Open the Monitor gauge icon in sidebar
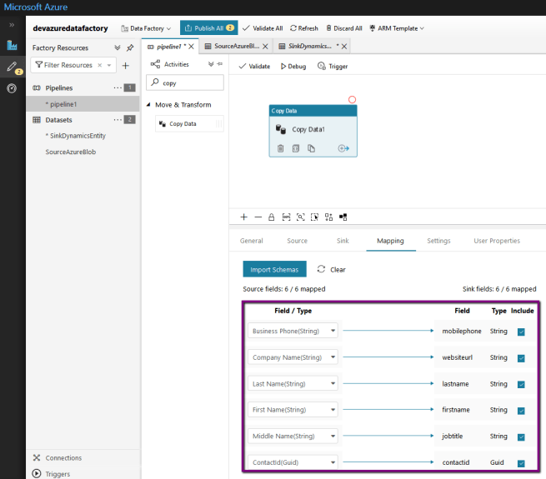 tap(12, 87)
